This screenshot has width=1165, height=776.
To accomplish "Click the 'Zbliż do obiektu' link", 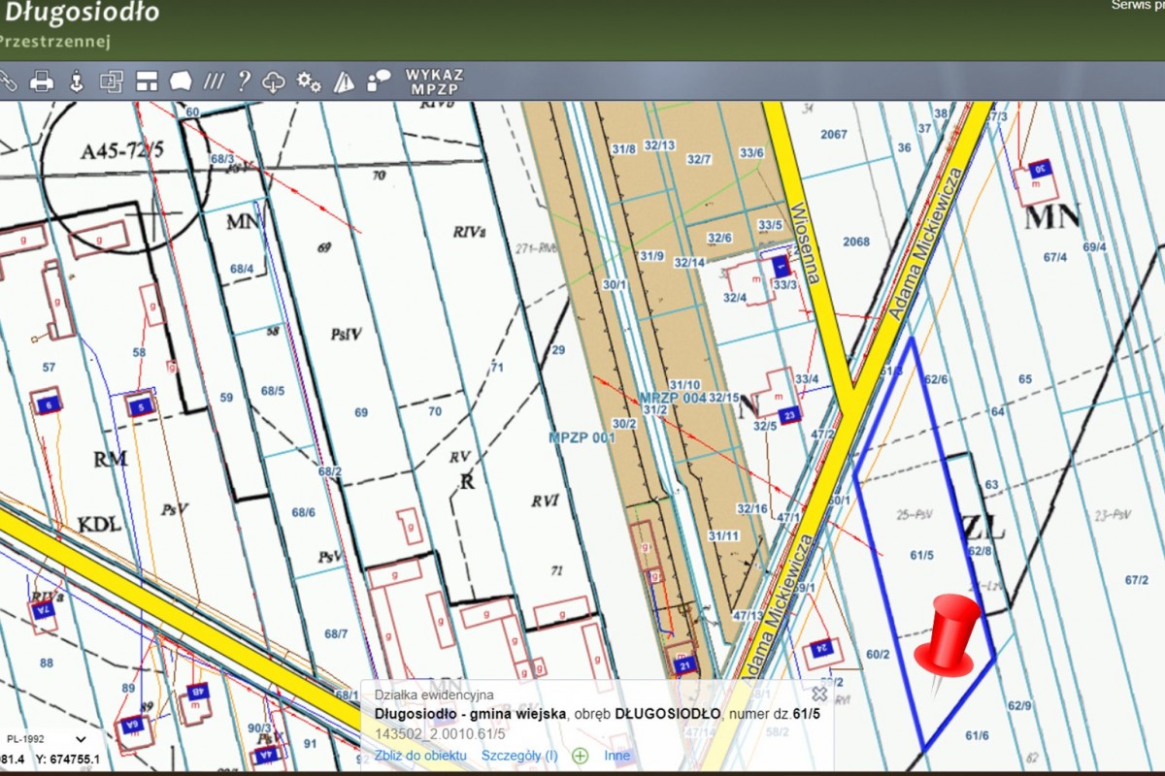I will point(420,756).
